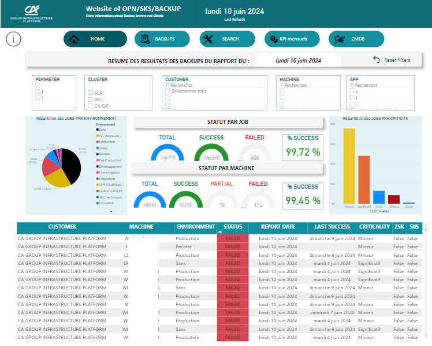Click the network nodes icon on CMDB
The image size is (432, 346).
340,39
